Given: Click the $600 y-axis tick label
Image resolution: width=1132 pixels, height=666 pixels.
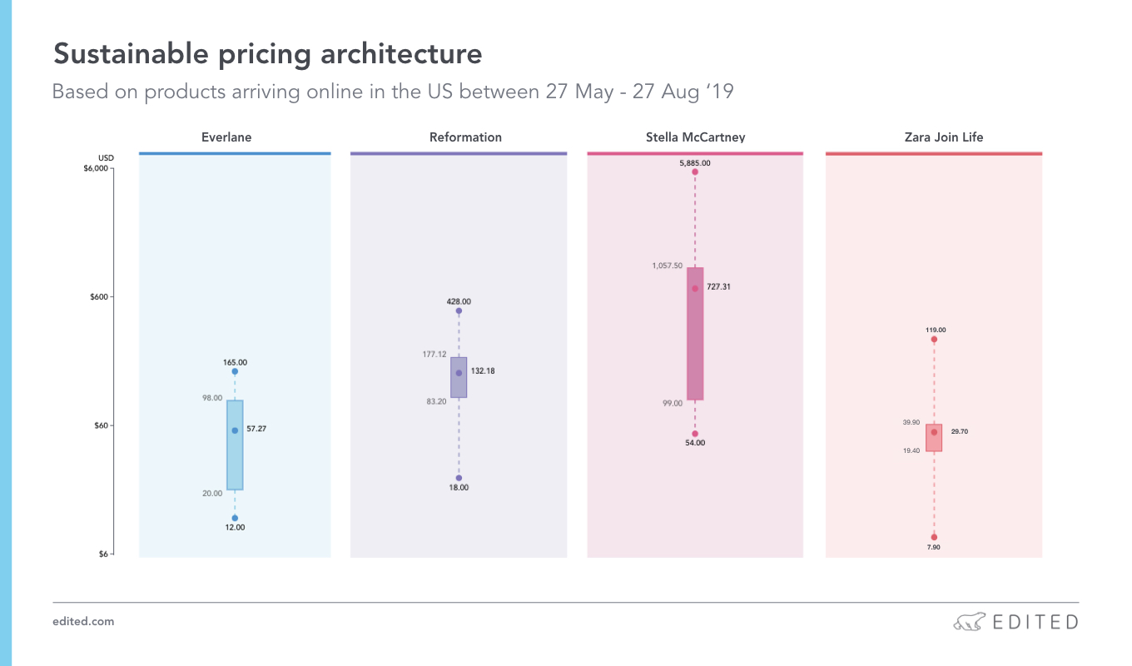Looking at the screenshot, I should coord(100,296).
